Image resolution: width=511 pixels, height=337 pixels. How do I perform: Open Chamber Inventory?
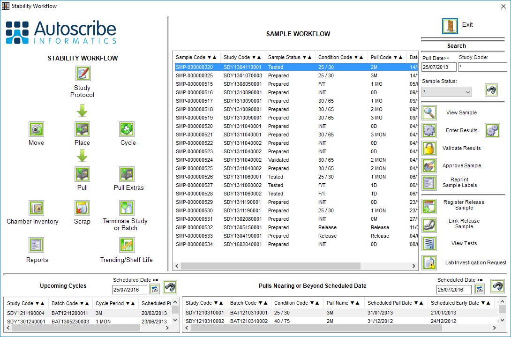click(36, 208)
